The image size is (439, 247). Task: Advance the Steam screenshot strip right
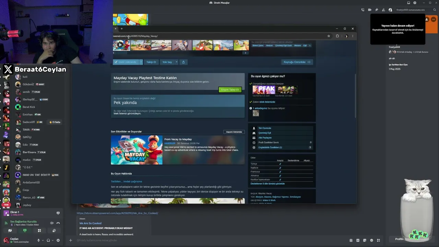(x=245, y=53)
